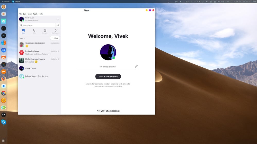
Task: Follow the Check account link
Action: click(x=113, y=111)
